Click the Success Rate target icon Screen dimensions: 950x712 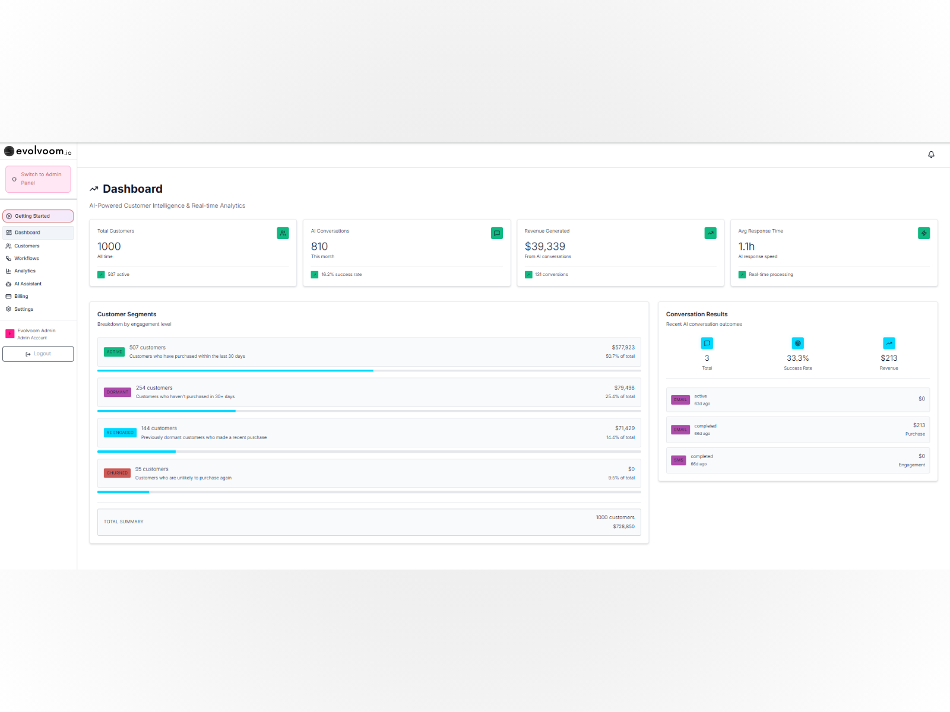798,343
